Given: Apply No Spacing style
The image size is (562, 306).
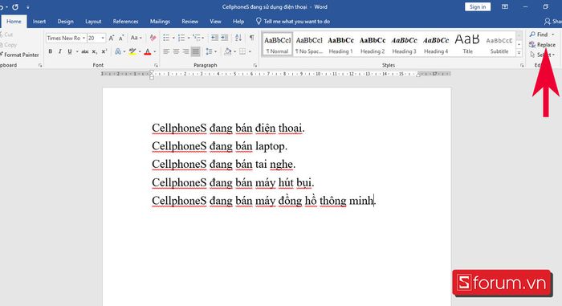Looking at the screenshot, I should [x=309, y=45].
